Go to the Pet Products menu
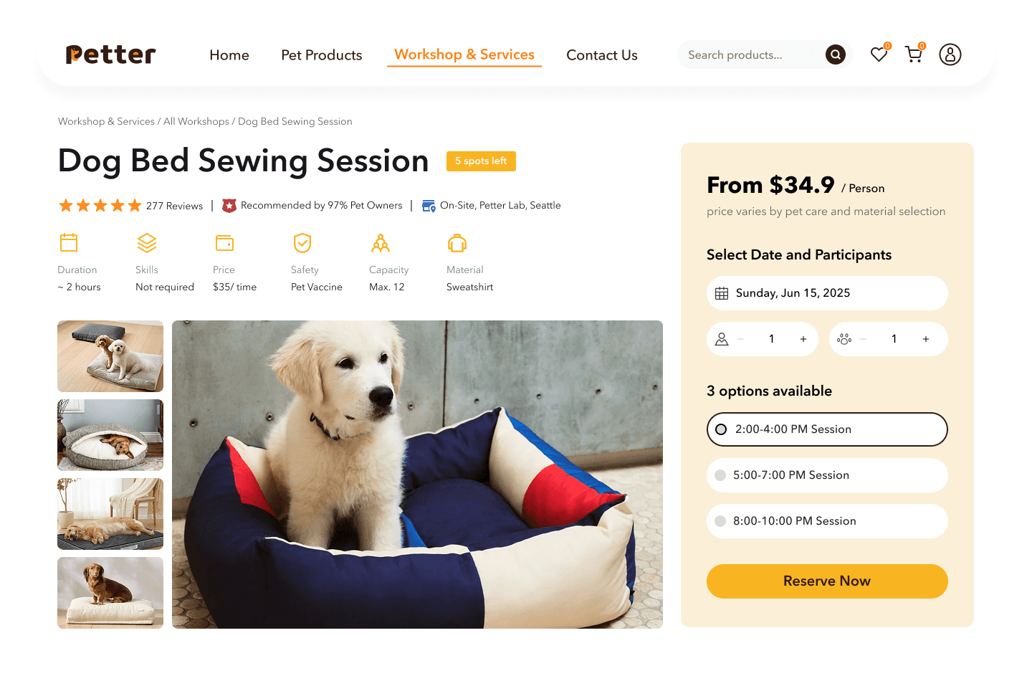This screenshot has height=681, width=1032. pyautogui.click(x=322, y=55)
